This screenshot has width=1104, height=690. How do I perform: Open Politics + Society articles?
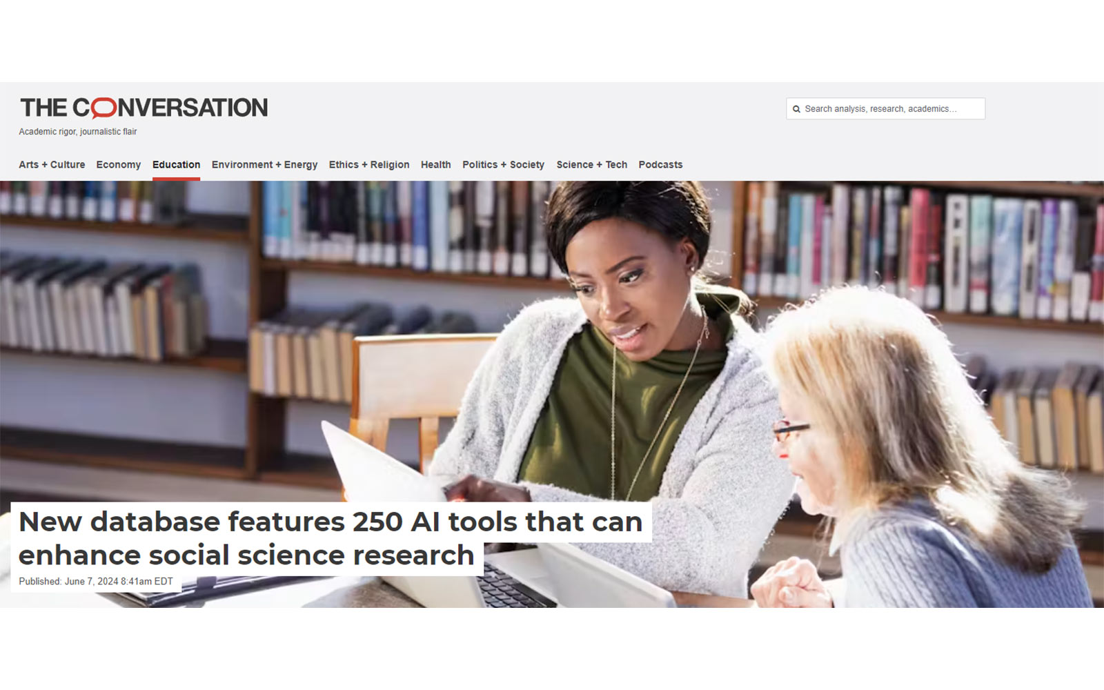[x=503, y=164]
